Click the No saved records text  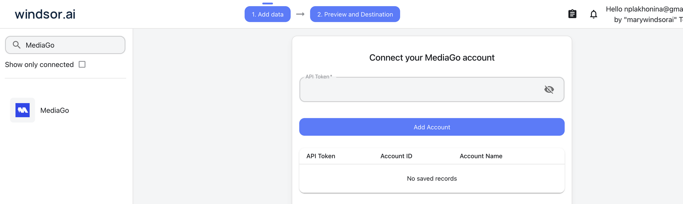[432, 179]
